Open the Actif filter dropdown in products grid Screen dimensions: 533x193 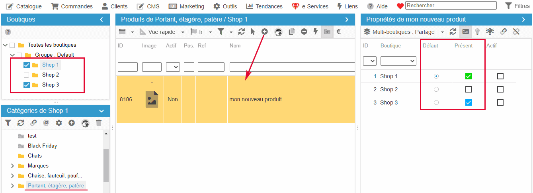(173, 67)
